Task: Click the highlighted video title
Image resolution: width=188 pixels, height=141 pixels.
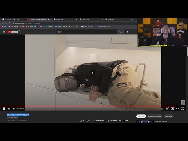Action: (18, 115)
